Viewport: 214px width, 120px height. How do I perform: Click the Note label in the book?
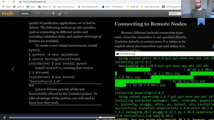31,85
